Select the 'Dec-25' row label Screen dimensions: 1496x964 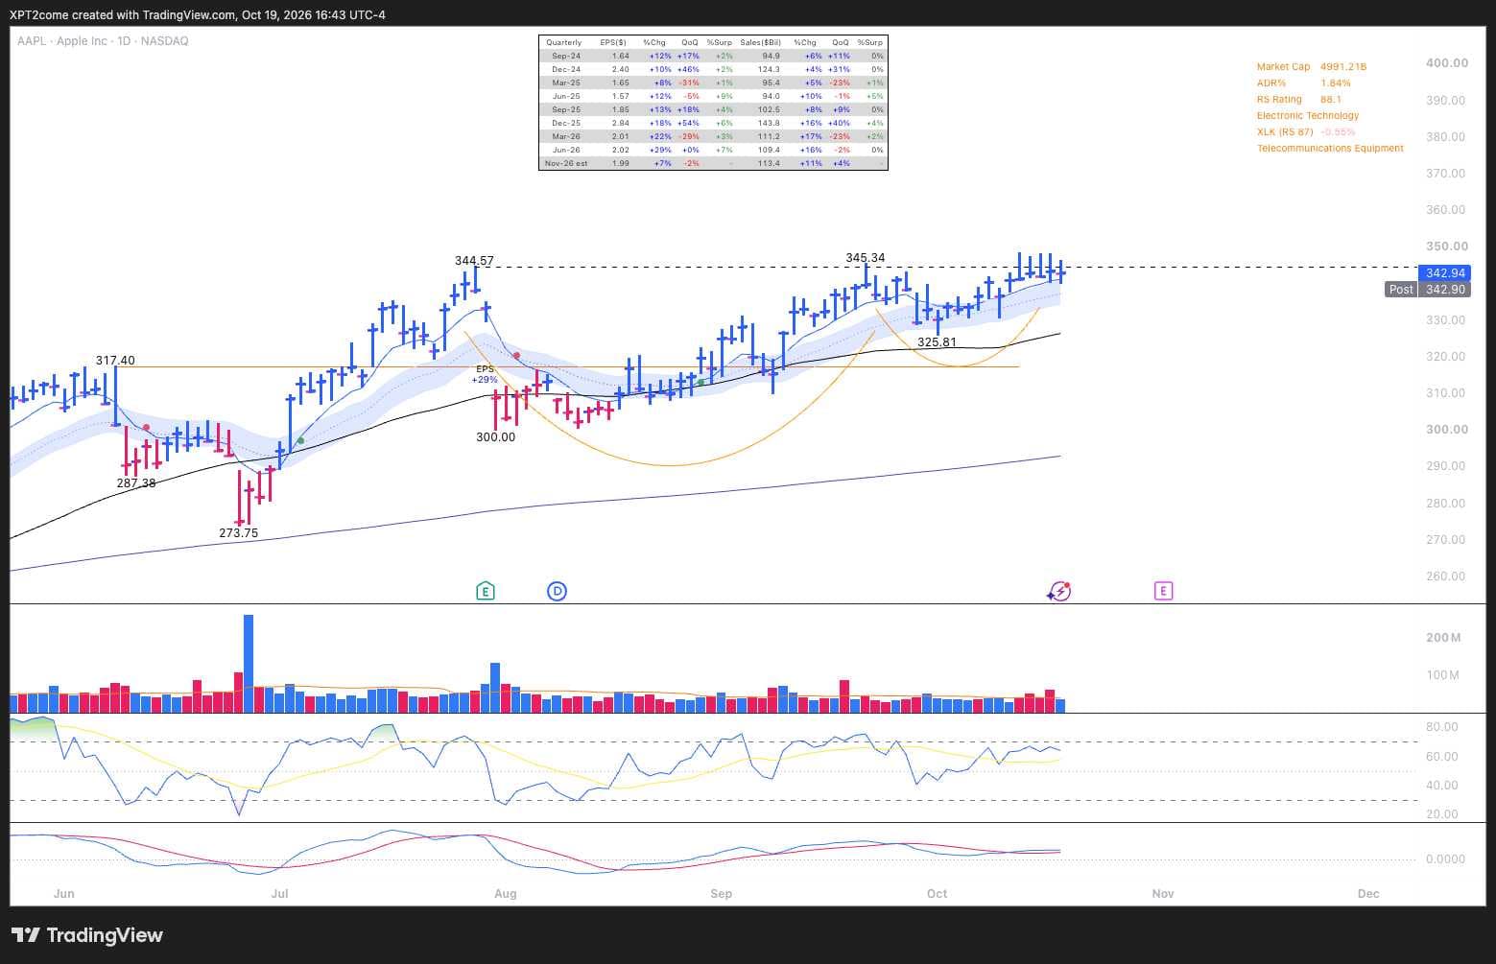pos(566,123)
